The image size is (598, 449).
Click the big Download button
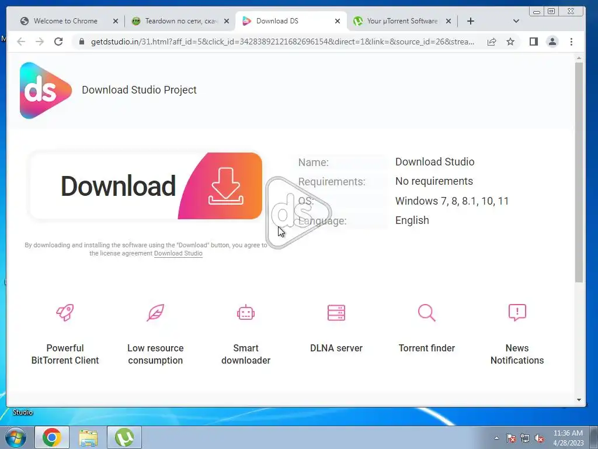point(145,186)
